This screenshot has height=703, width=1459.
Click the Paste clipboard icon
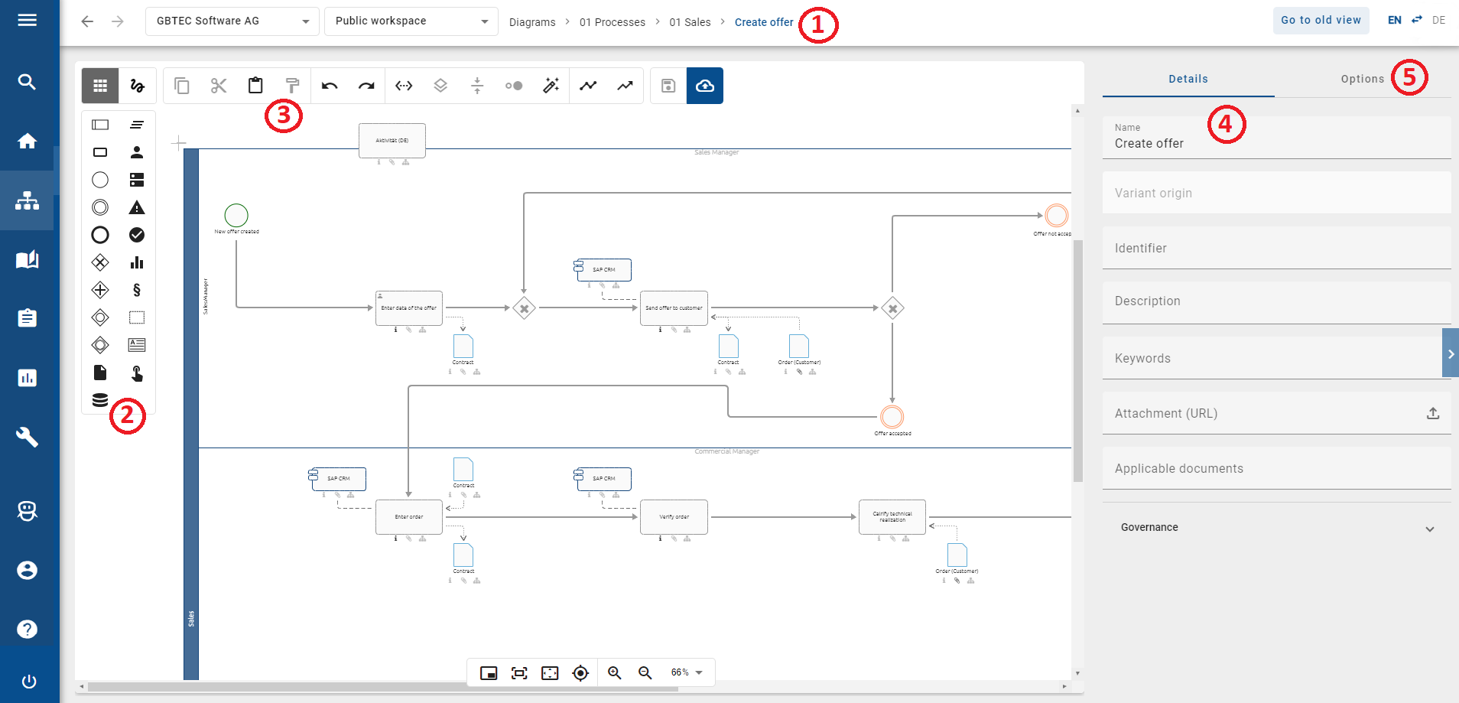(255, 85)
